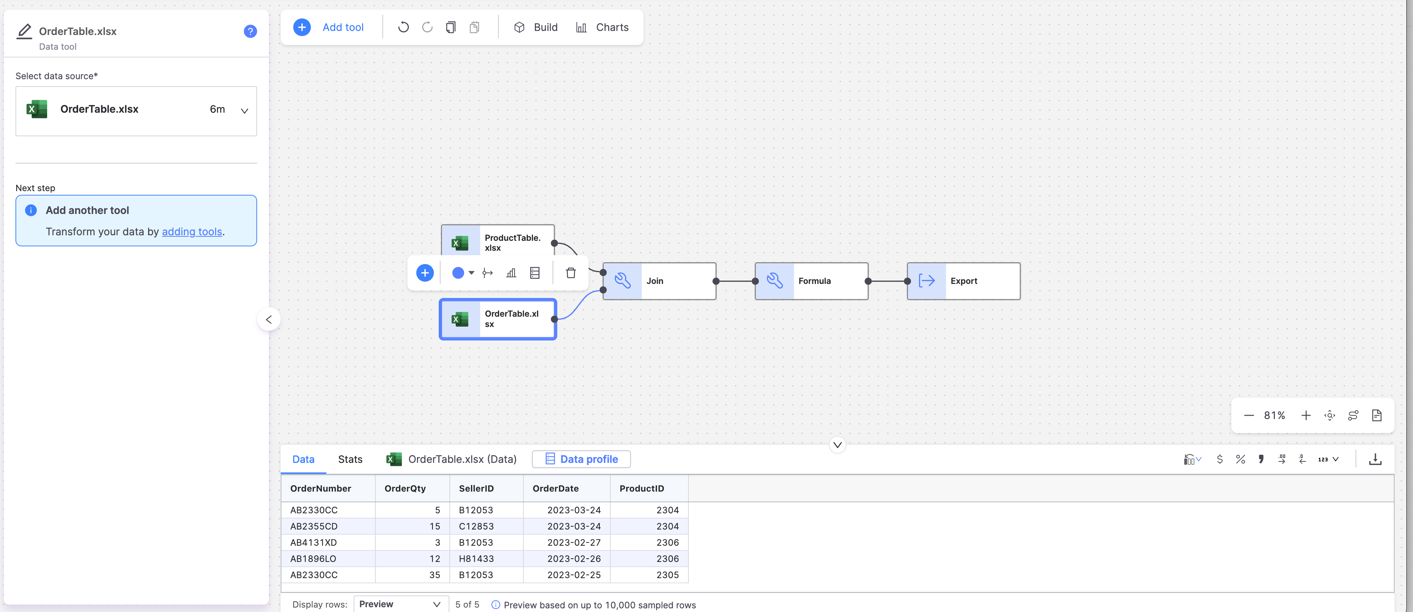Fit canvas to view icon
The image size is (1413, 612).
tap(1330, 415)
